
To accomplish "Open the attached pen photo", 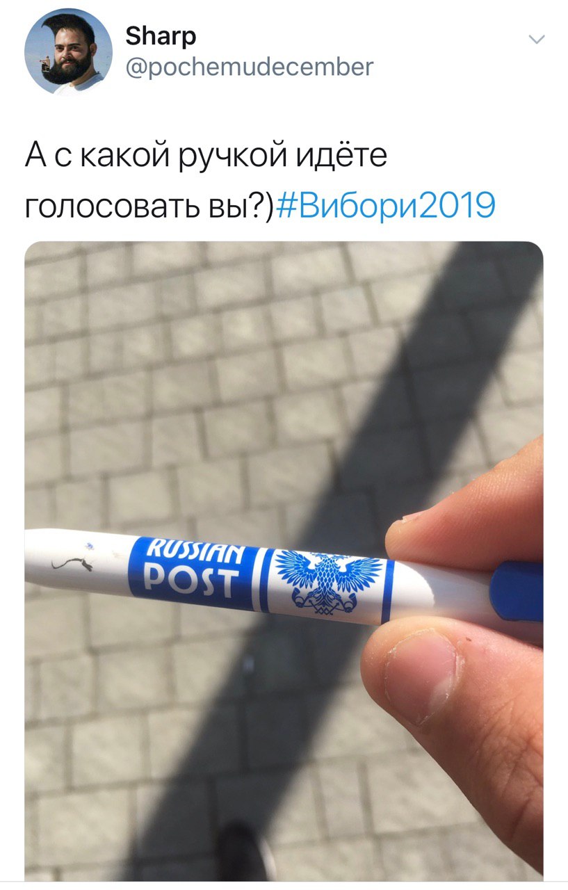I will pyautogui.click(x=284, y=560).
